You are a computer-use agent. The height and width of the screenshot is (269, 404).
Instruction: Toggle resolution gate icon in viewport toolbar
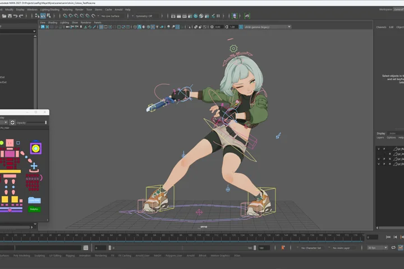111,27
